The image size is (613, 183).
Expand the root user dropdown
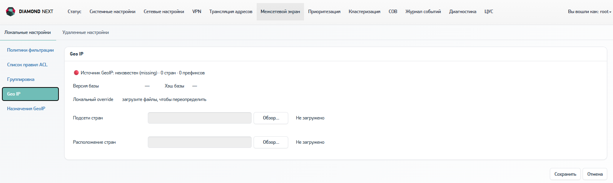tap(590, 12)
